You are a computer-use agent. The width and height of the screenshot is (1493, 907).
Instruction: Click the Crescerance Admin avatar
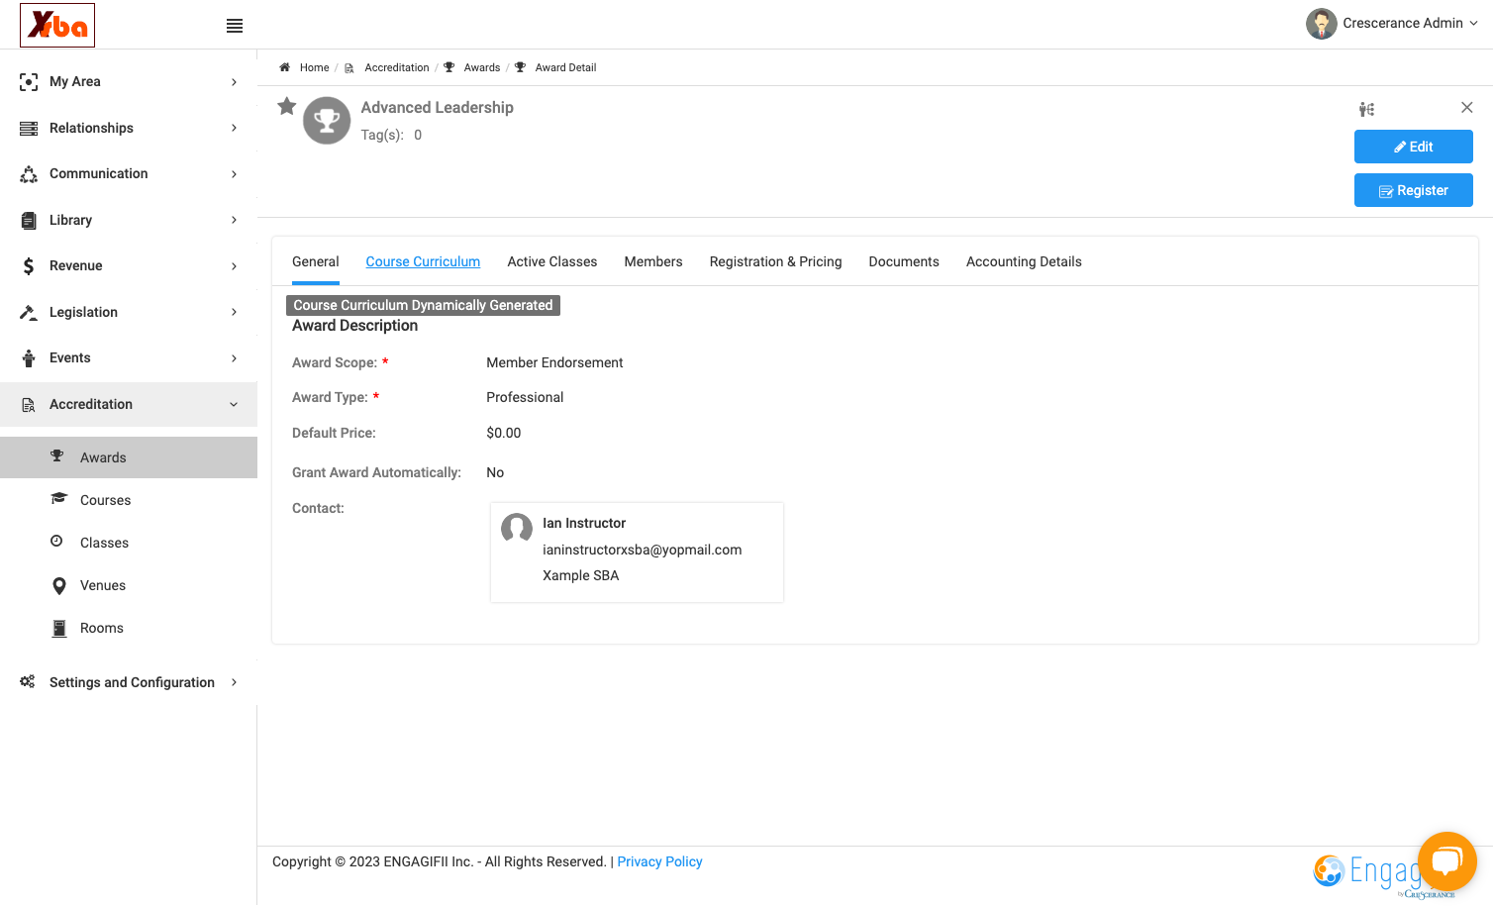click(1321, 24)
